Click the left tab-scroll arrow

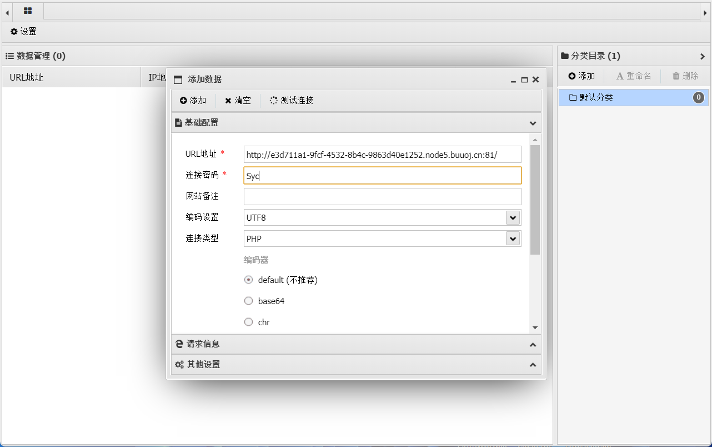[7, 12]
